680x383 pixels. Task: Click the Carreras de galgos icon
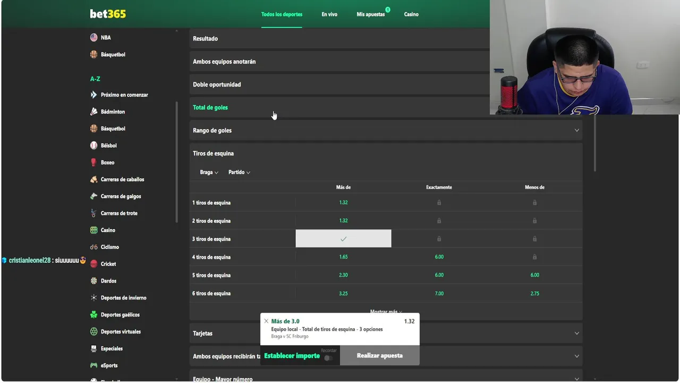(93, 196)
